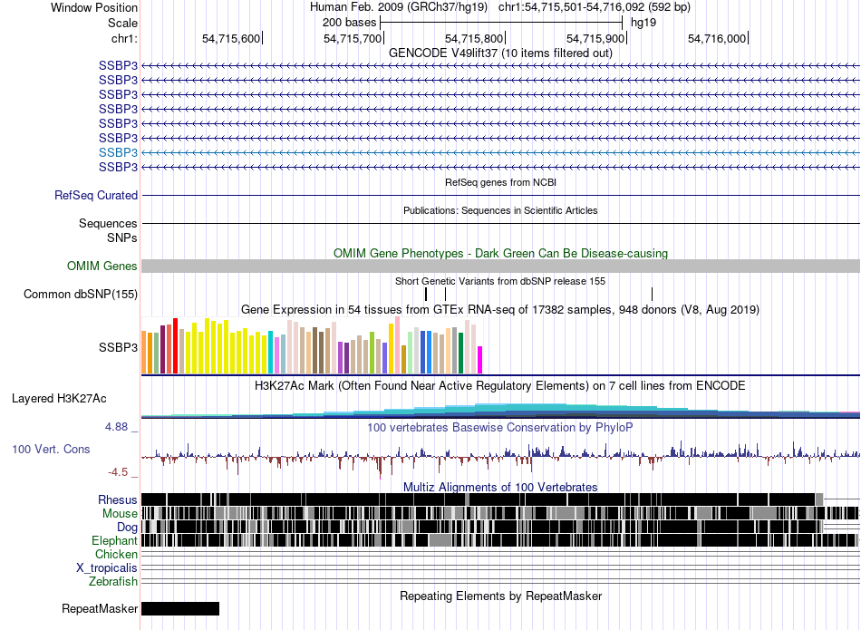
Task: Click the layered H3K27Ac signal graph
Action: 500,411
